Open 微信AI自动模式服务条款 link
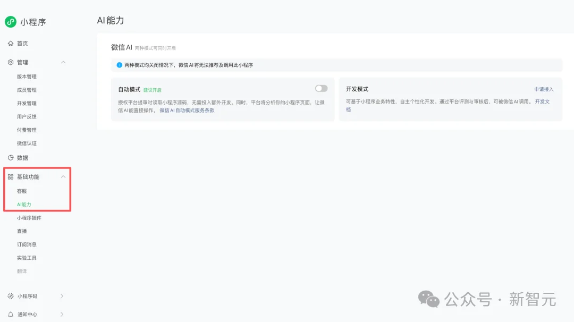The height and width of the screenshot is (322, 574). [x=187, y=110]
